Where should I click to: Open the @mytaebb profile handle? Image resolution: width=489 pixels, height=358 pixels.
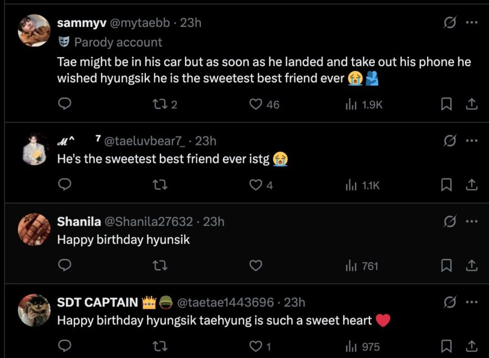(140, 23)
